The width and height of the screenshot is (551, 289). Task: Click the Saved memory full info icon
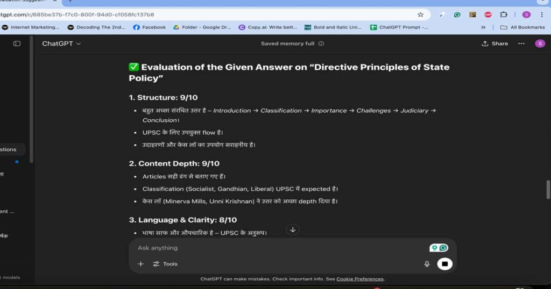tap(321, 44)
